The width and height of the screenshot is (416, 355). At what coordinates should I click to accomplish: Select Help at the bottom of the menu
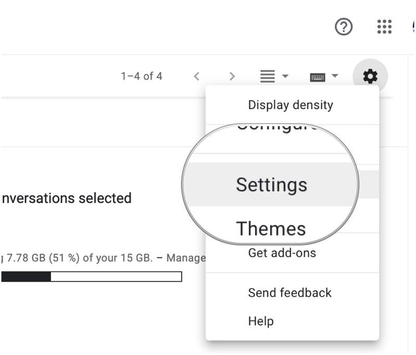[262, 321]
